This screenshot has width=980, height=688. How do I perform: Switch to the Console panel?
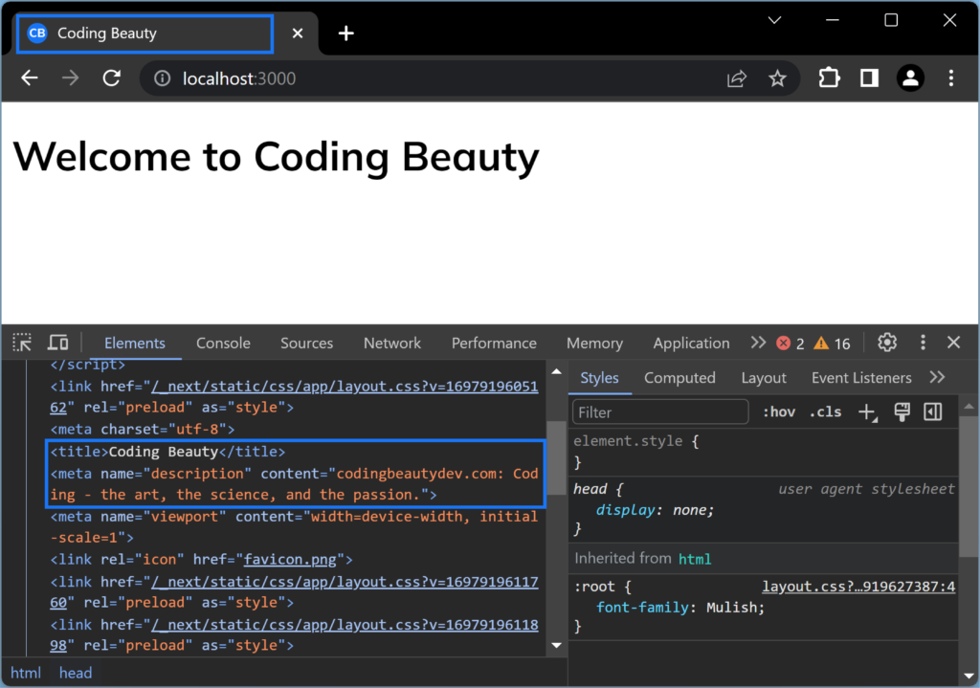pyautogui.click(x=223, y=344)
